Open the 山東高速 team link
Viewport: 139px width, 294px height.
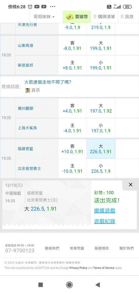click(26, 45)
